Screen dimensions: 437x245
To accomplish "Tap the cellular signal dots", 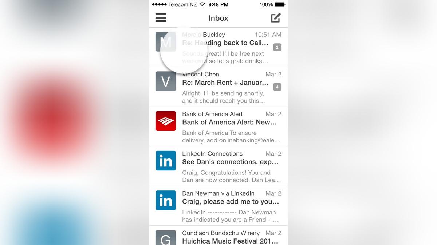I will pos(159,4).
